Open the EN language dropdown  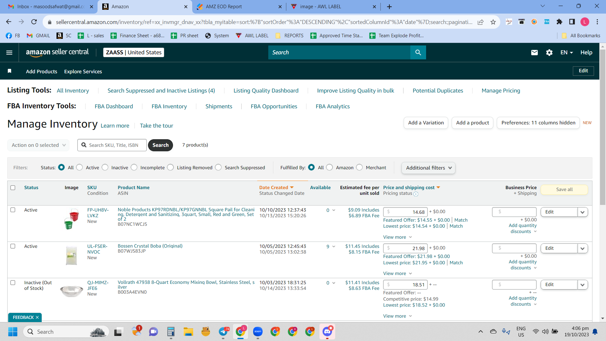[567, 52]
